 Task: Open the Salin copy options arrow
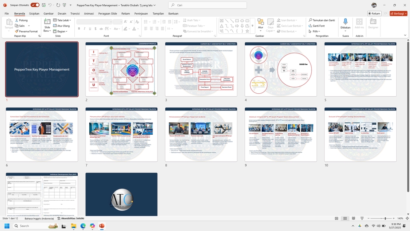(29, 26)
